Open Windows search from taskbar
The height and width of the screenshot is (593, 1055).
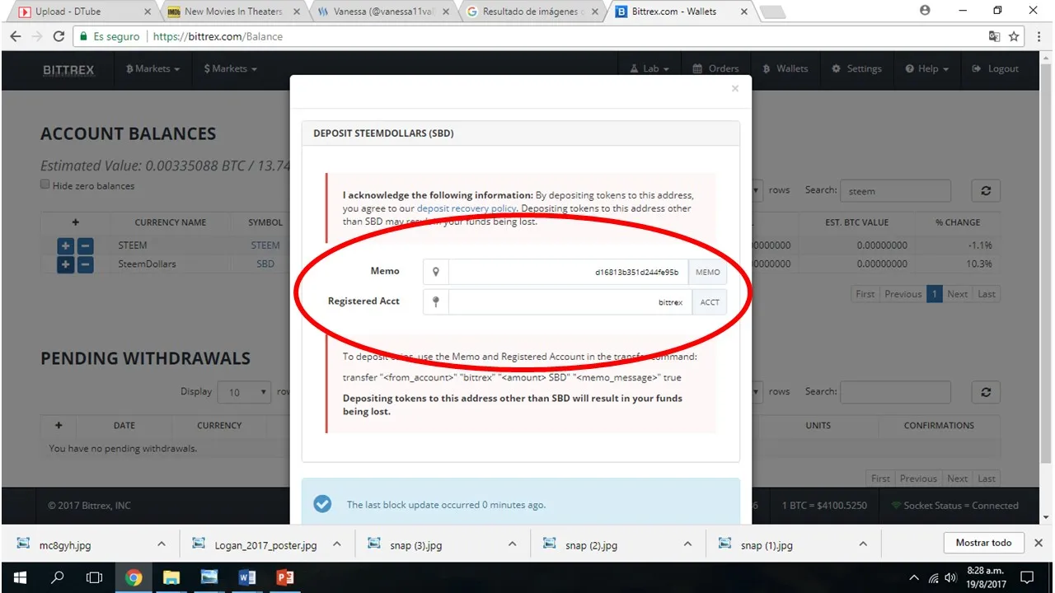pos(57,577)
